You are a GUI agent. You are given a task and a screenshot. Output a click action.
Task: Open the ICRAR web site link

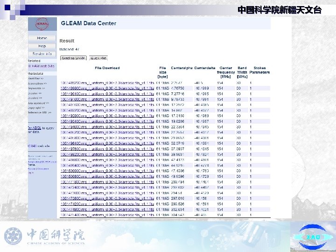pyautogui.click(x=39, y=146)
